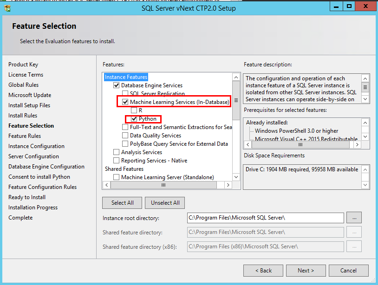Screen dimensions: 378x285
Task: Check the Data Quality Services checkbox
Action: [x=125, y=136]
